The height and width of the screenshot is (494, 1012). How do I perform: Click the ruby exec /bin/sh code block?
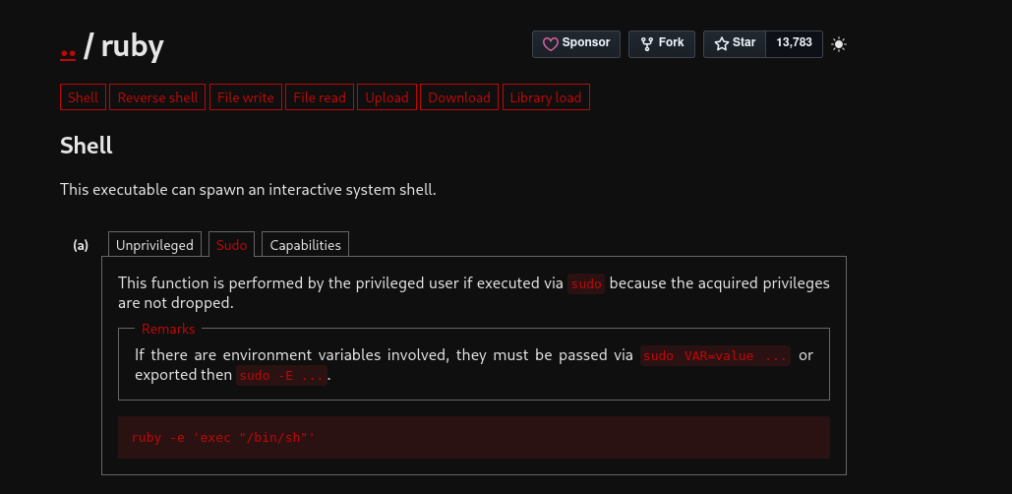pos(474,437)
